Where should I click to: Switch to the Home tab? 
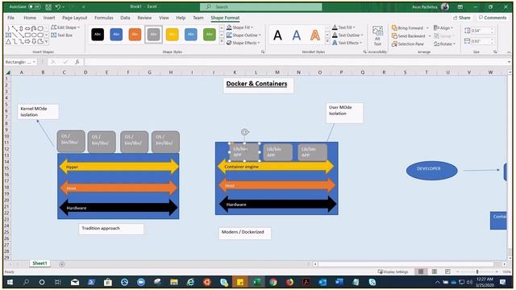tap(30, 18)
